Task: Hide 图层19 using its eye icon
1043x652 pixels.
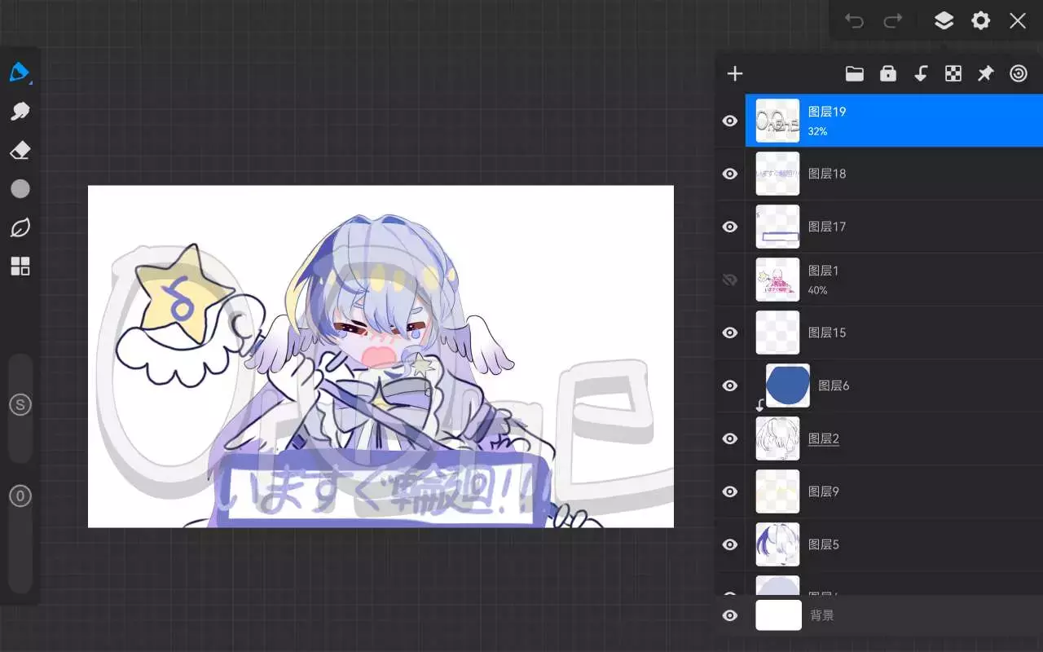Action: (x=730, y=121)
